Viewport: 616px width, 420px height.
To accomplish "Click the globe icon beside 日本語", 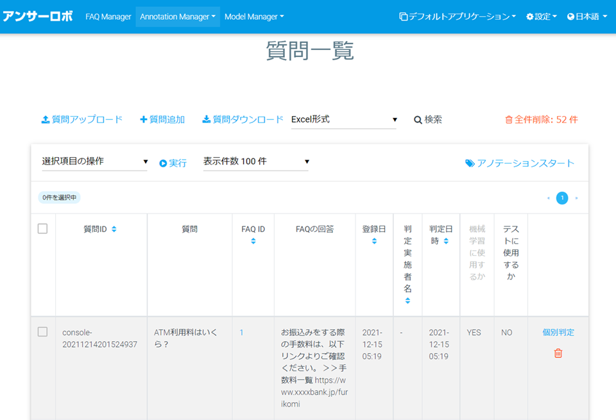I will coord(571,17).
